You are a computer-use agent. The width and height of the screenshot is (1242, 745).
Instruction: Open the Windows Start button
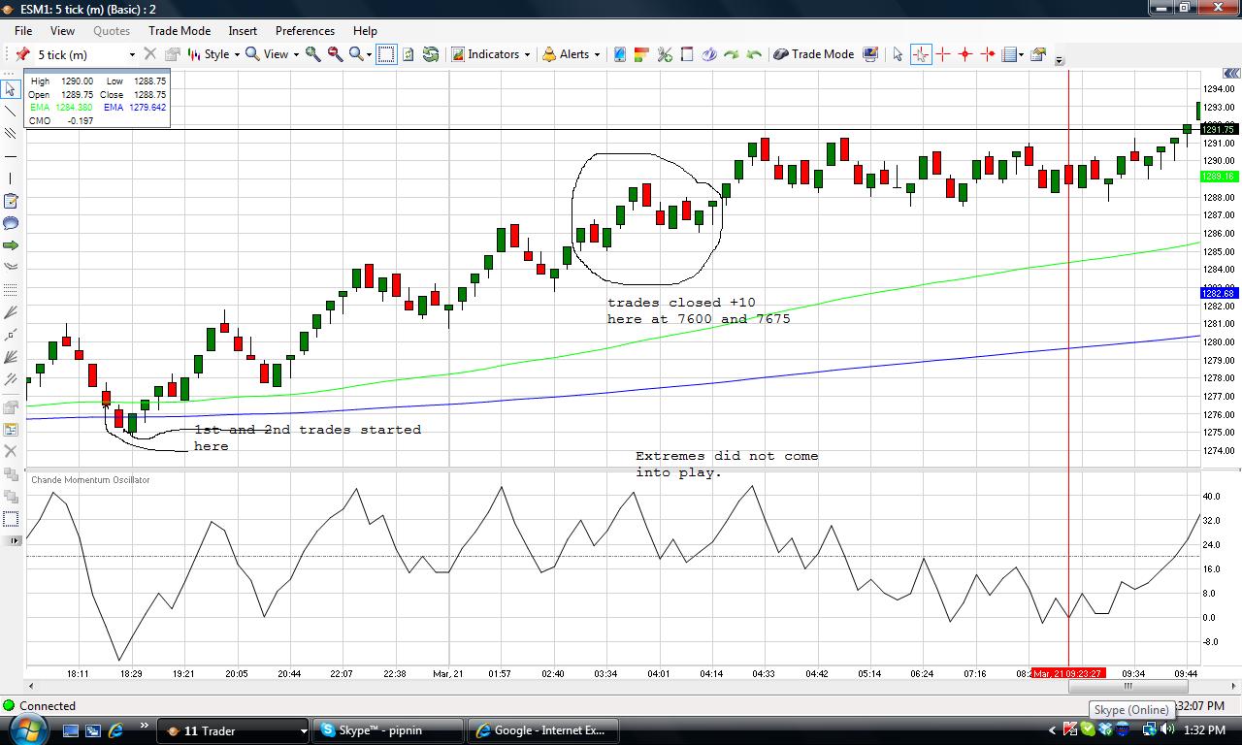pyautogui.click(x=26, y=729)
